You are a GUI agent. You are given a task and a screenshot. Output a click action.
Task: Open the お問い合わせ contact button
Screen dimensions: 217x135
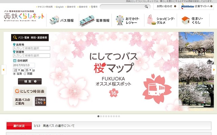point(166,6)
